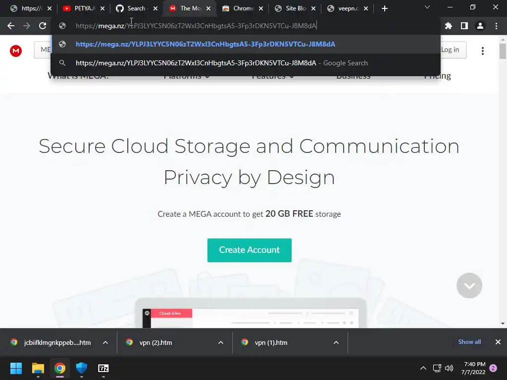The width and height of the screenshot is (507, 380).
Task: Close the Chrome web store tab
Action: click(x=261, y=8)
